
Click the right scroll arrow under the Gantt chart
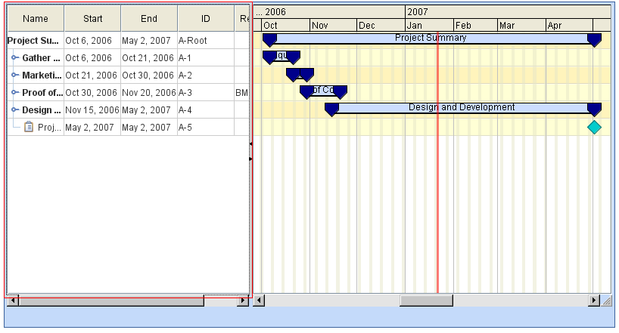click(x=594, y=301)
